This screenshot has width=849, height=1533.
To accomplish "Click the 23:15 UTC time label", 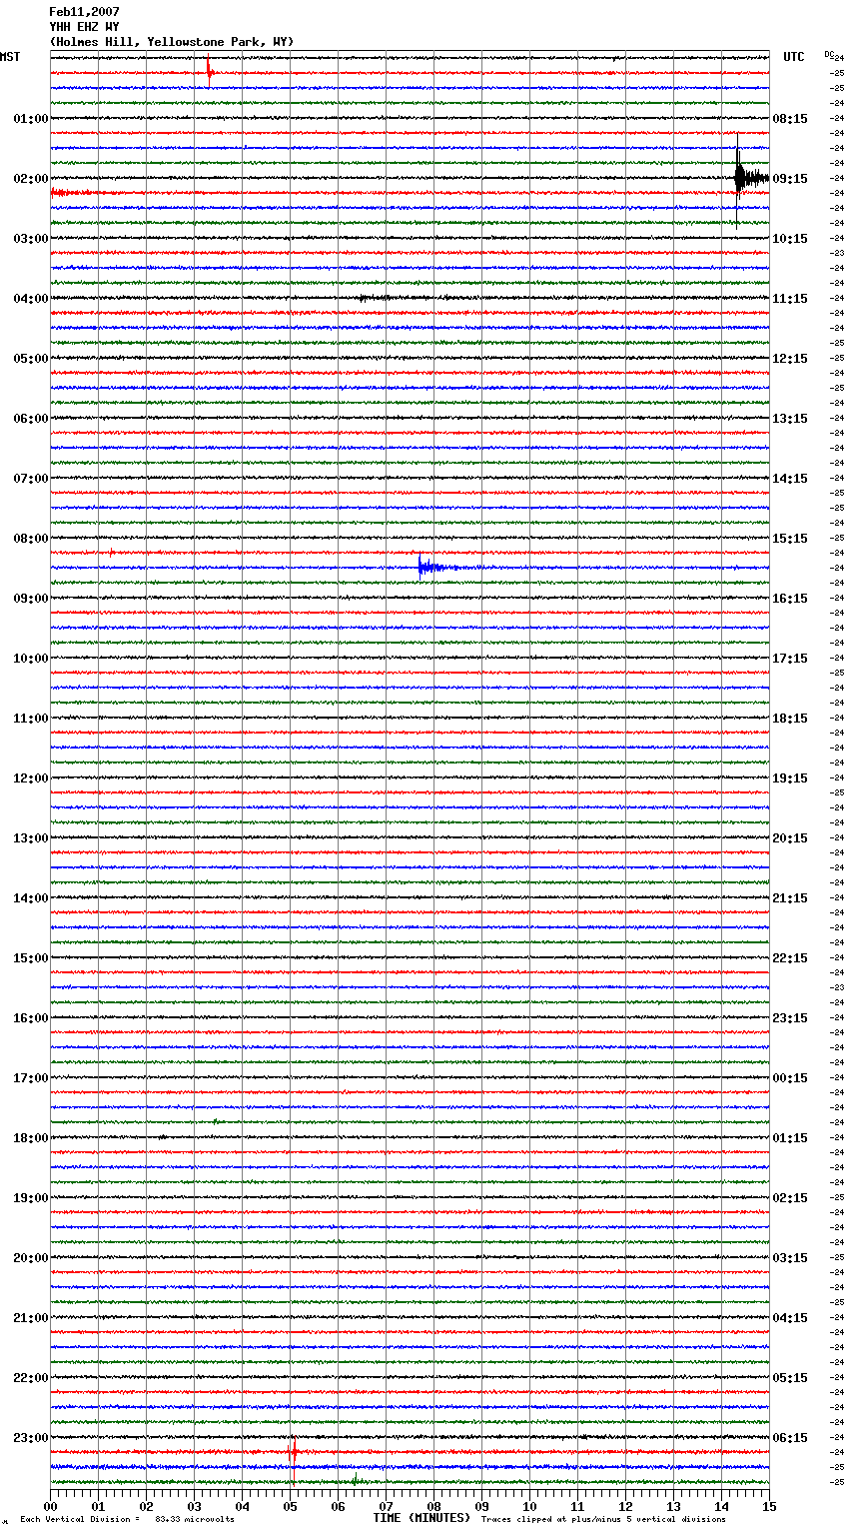I will click(790, 1018).
